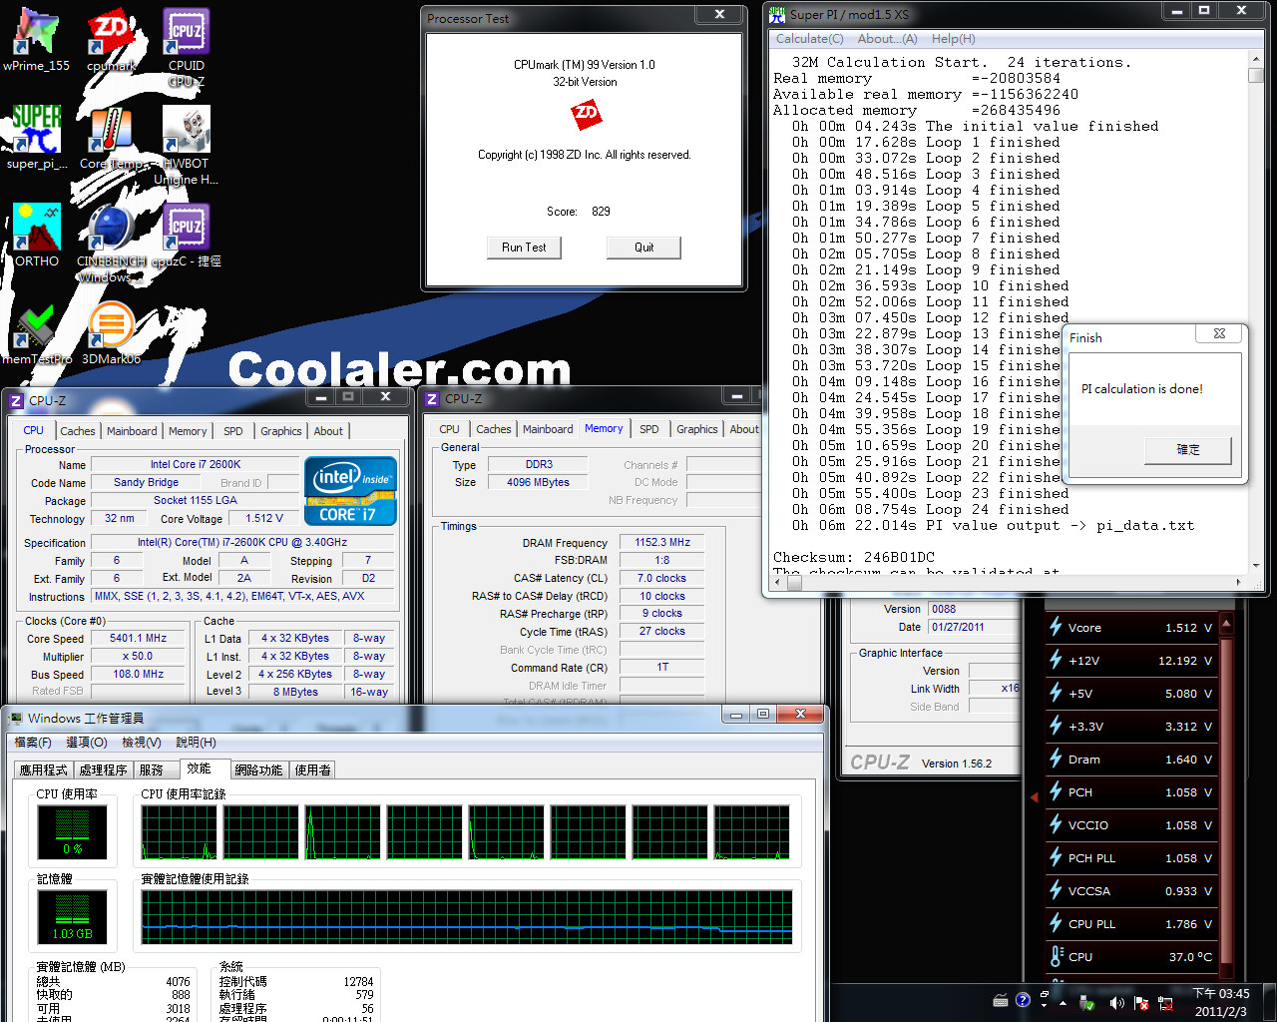
Task: Click the Vcore lightning bolt icon in the voltage monitor
Action: tap(1056, 627)
